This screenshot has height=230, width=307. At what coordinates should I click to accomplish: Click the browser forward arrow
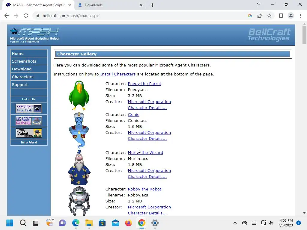(16, 16)
